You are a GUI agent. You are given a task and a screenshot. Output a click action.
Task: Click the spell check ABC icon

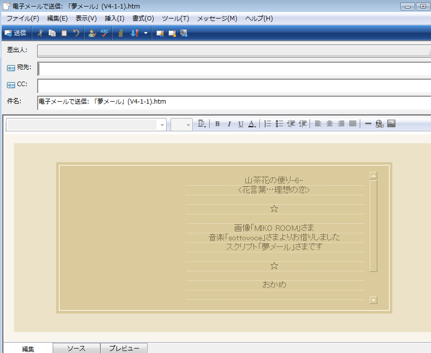[x=104, y=33]
